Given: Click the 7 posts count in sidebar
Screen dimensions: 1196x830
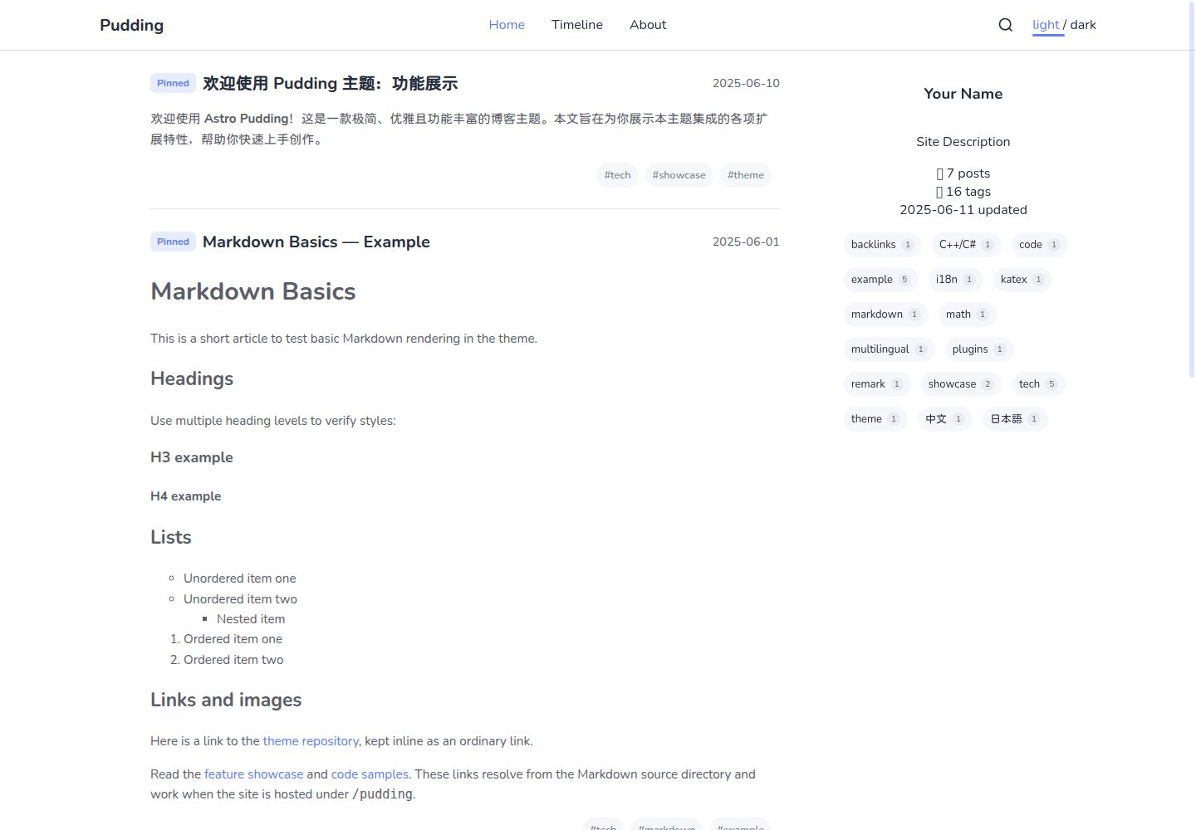Looking at the screenshot, I should pos(963,173).
